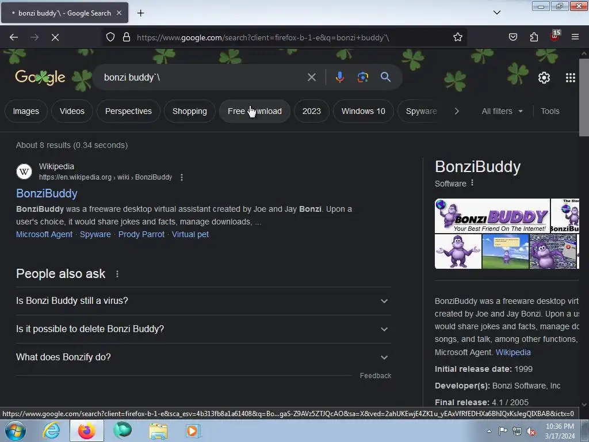The width and height of the screenshot is (589, 442).
Task: Open the Pocket save icon
Action: click(512, 37)
